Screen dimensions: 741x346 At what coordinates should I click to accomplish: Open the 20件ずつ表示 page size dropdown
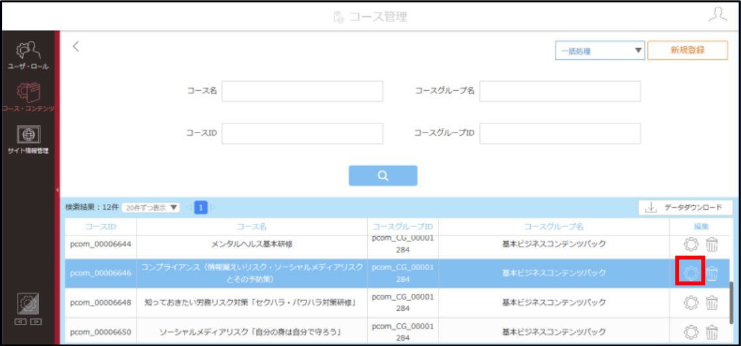click(x=151, y=208)
